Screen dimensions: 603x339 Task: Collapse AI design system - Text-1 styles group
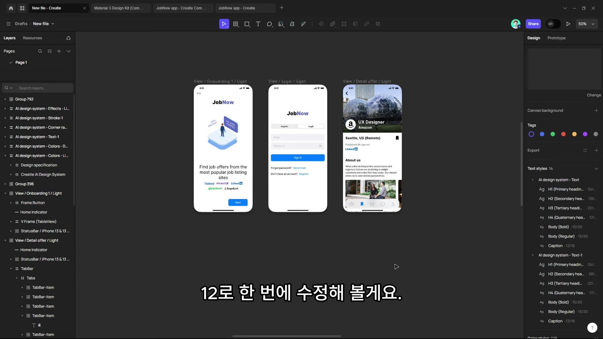(x=532, y=256)
